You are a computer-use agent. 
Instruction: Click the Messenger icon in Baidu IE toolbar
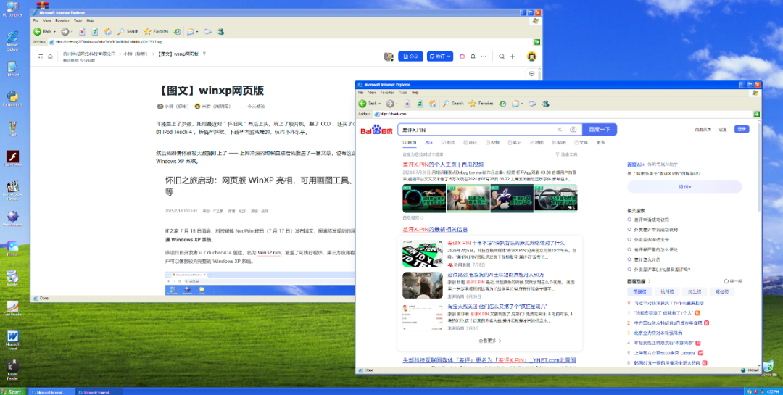coord(546,104)
